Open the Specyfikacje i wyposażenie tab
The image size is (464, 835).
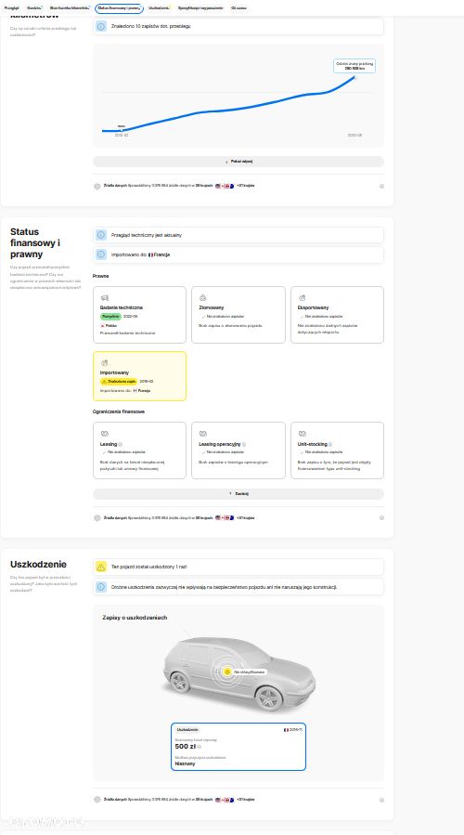tap(200, 8)
